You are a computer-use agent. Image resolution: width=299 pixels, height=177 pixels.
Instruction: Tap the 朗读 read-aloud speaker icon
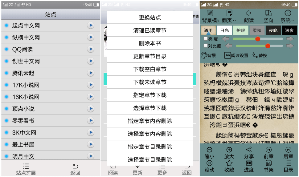coord(249,13)
